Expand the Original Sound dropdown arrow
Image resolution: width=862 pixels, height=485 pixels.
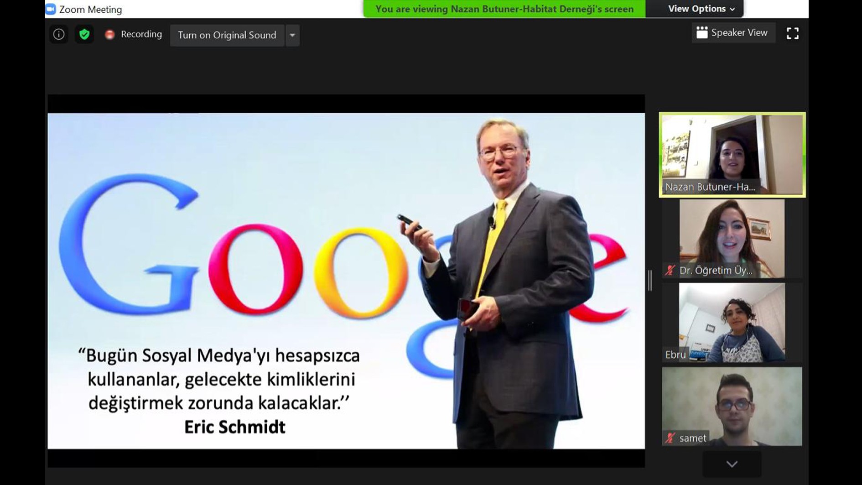(x=292, y=35)
